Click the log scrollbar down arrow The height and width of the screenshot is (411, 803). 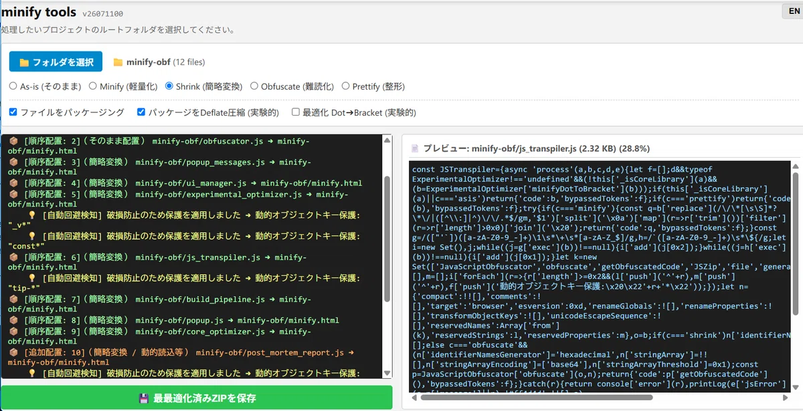coord(386,374)
